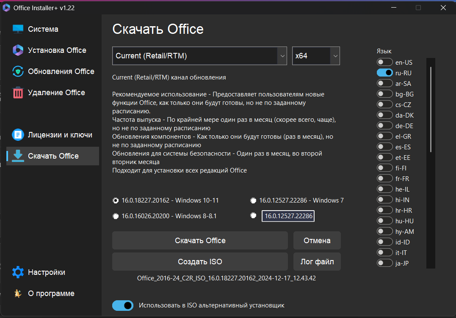Click the Язык heading above language list
456x318 pixels.
coord(384,51)
